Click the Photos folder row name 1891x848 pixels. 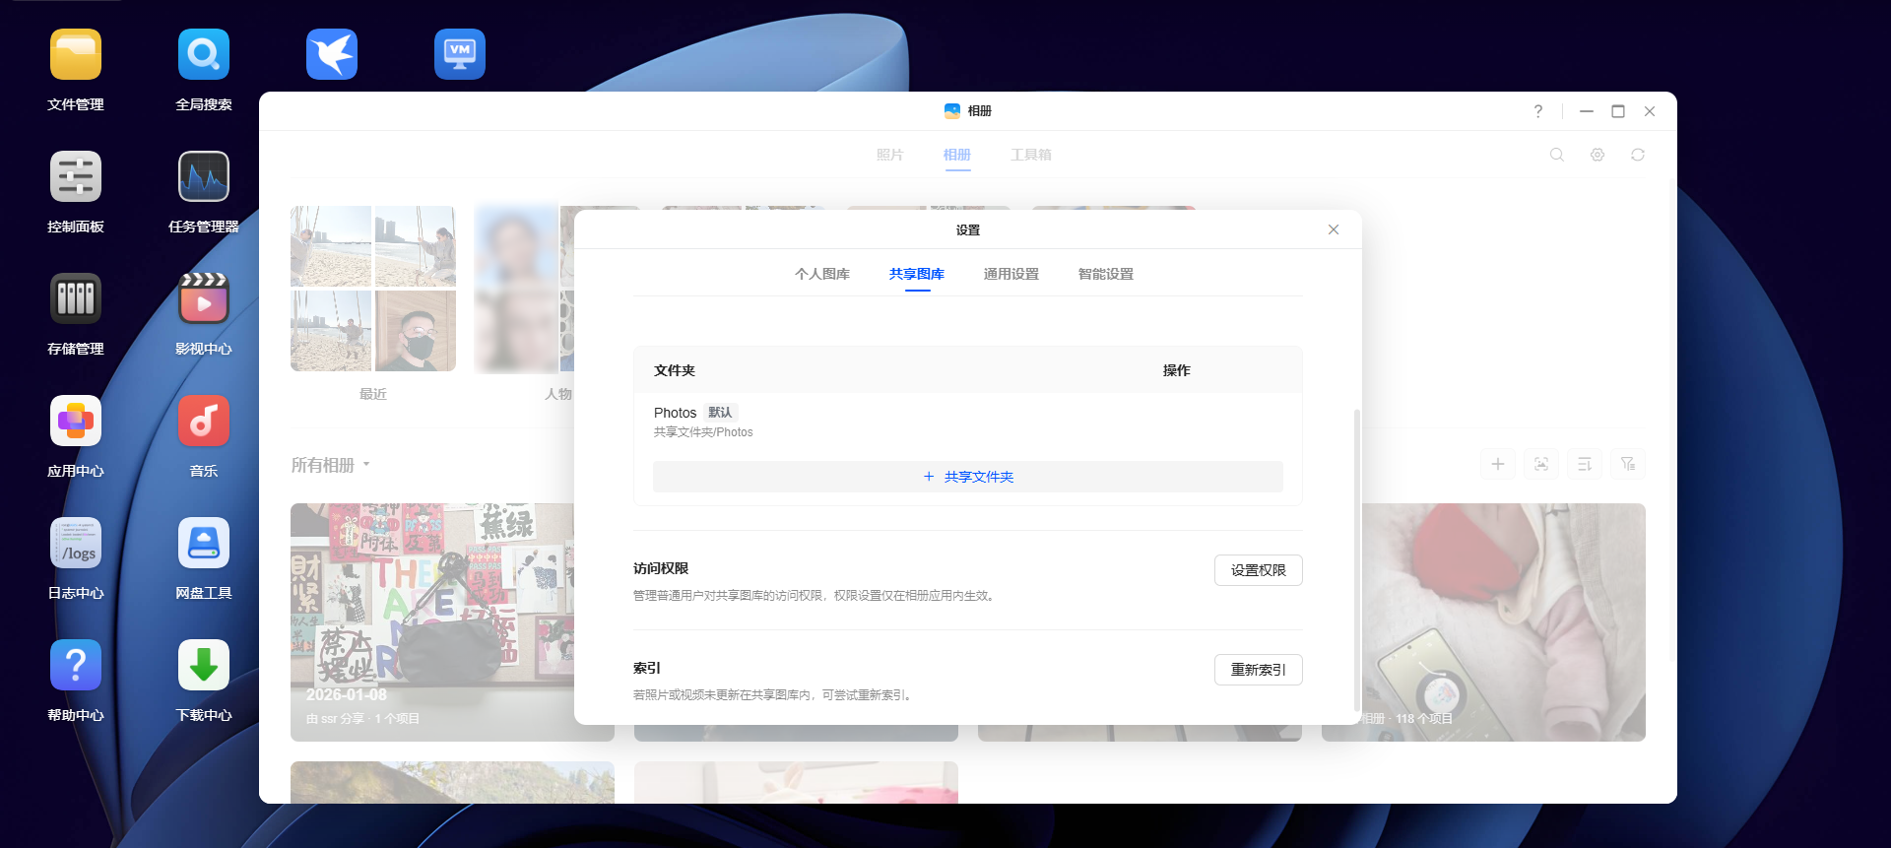(675, 413)
